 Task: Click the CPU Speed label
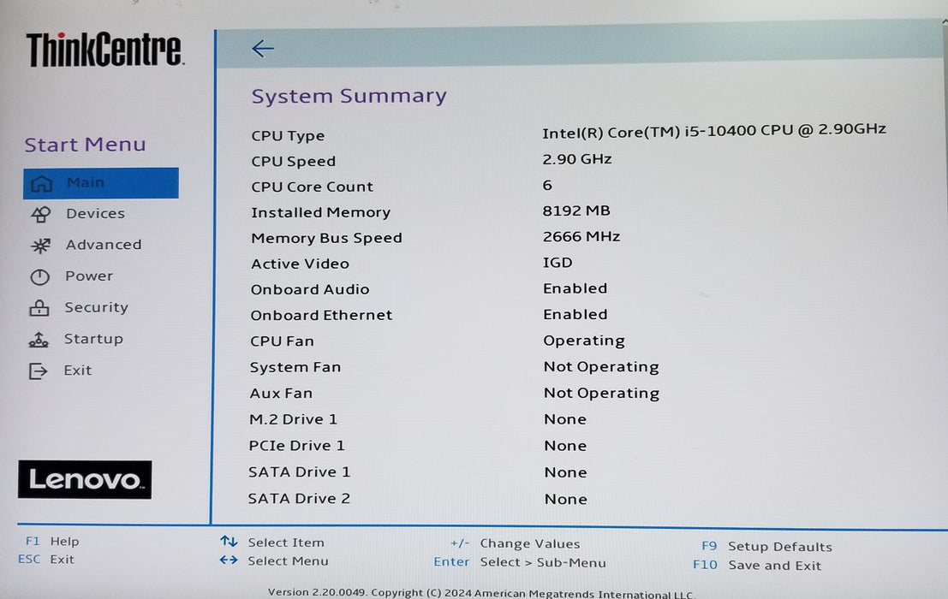293,161
